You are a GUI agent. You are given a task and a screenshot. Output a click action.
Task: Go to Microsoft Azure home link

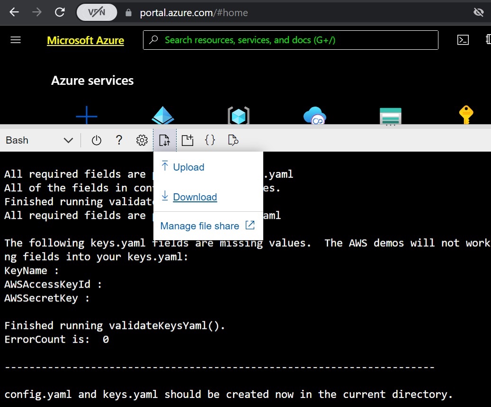[86, 40]
